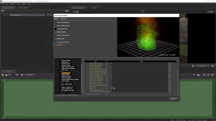Click the viewport camera icon
Screen dimensions: 216x121
click(x=193, y=66)
